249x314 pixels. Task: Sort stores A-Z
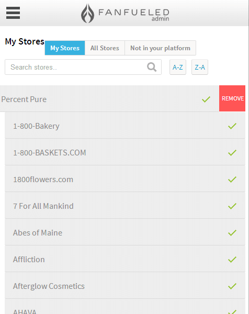[x=178, y=67]
